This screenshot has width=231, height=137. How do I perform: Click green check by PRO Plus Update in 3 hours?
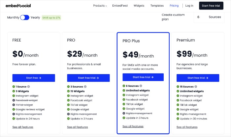coord(124,118)
